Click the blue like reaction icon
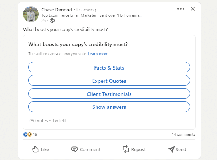This screenshot has height=160, width=217. tap(25, 134)
